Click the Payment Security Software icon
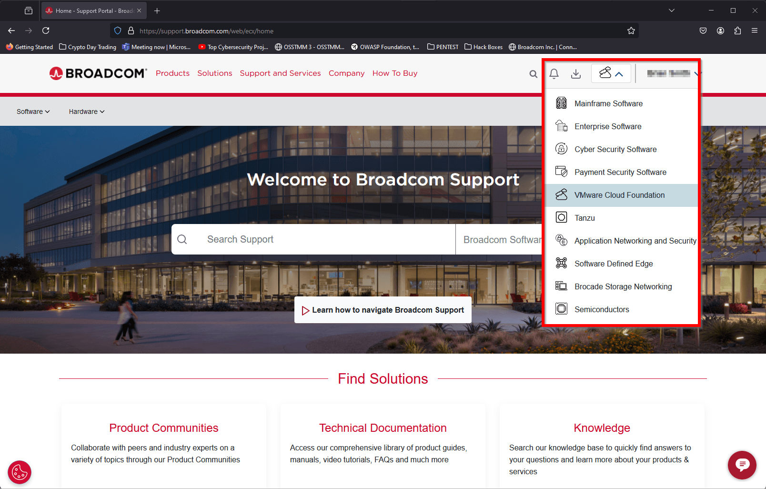This screenshot has height=489, width=766. [562, 172]
